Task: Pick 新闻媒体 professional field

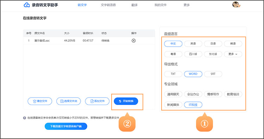Action: (173, 105)
